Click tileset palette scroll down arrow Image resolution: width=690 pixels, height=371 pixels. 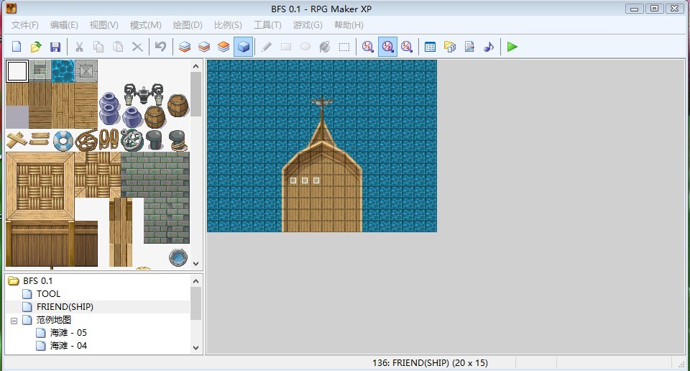[195, 264]
